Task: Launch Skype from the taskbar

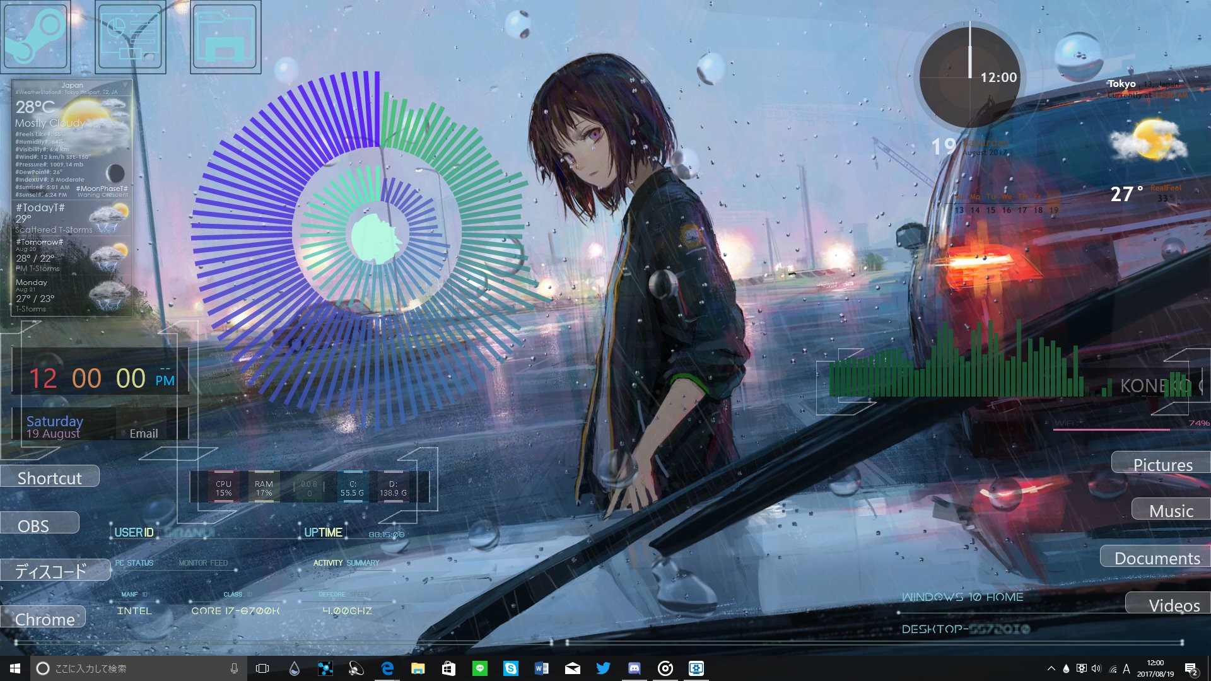Action: [510, 668]
